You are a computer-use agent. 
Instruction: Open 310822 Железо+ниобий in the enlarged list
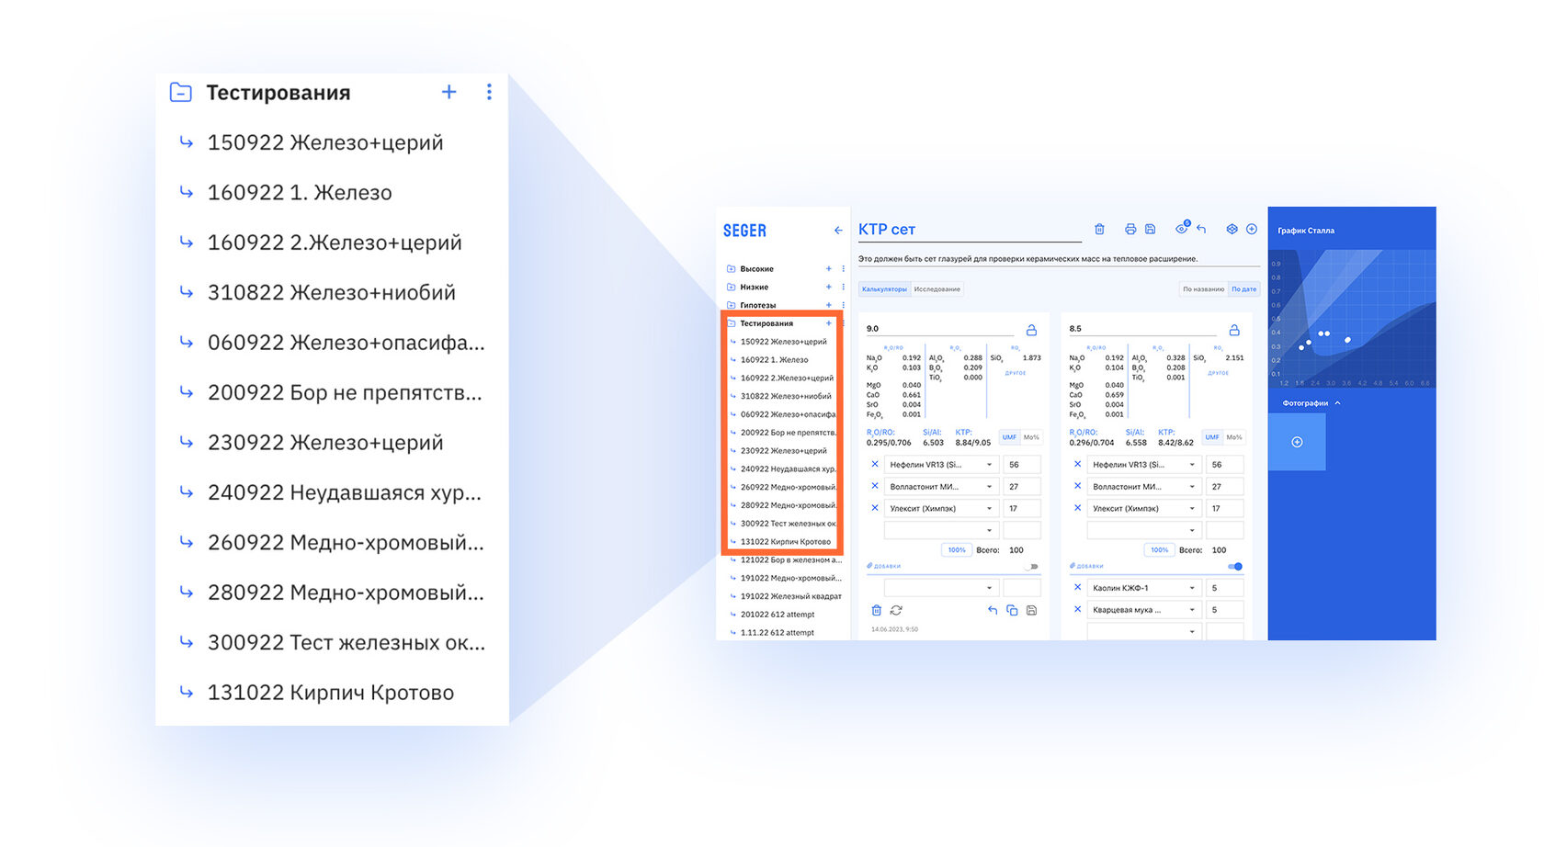tap(332, 292)
